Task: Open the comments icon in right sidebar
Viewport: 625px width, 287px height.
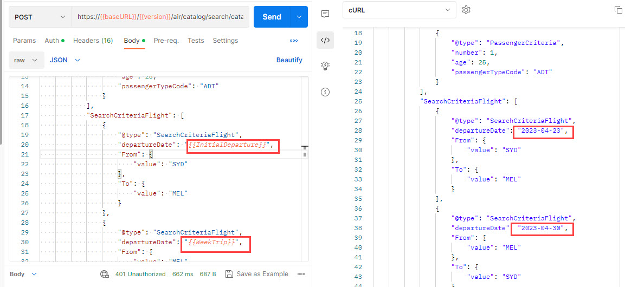Action: pyautogui.click(x=325, y=14)
